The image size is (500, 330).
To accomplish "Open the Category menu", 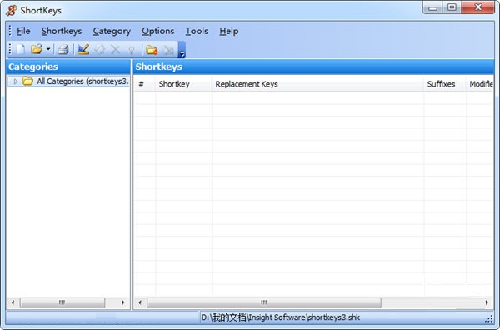I will click(x=112, y=31).
